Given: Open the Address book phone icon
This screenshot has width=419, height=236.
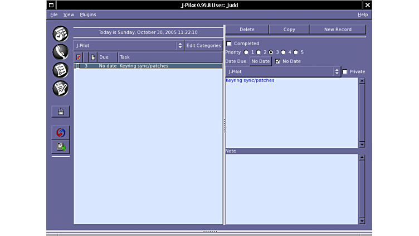Looking at the screenshot, I should 60,52.
